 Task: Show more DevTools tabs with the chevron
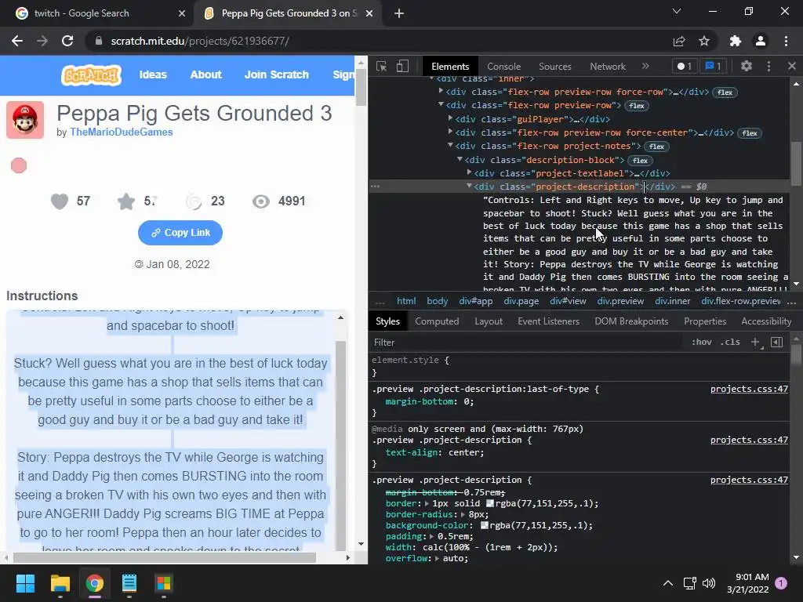645,66
